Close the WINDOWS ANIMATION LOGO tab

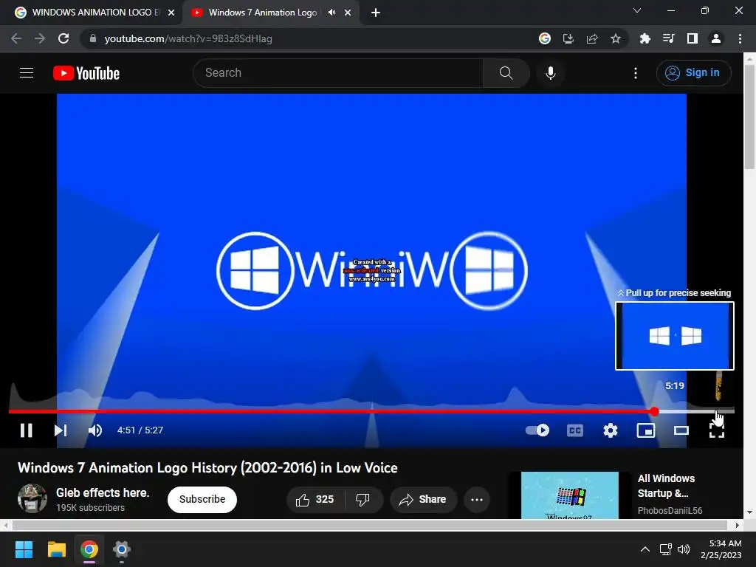pyautogui.click(x=171, y=13)
